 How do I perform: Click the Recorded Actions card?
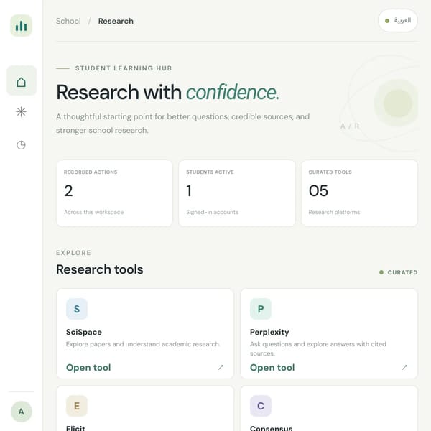(115, 193)
